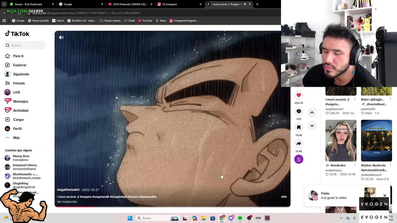397x223 pixels.
Task: Open the purple S profile avatar
Action: (299, 159)
